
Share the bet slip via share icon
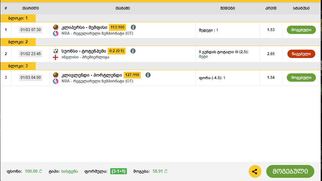click(255, 171)
